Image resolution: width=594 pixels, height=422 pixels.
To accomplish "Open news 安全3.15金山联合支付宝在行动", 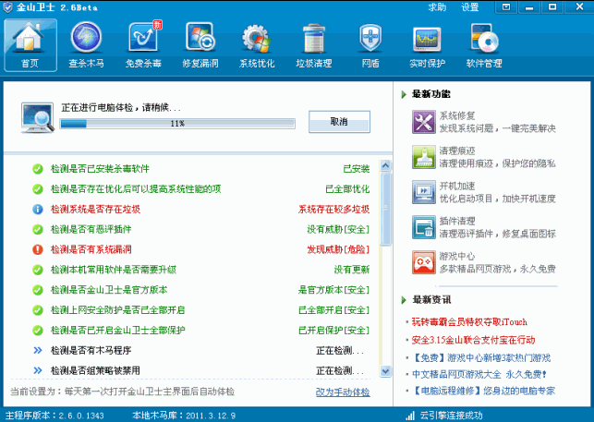I will pos(473,340).
